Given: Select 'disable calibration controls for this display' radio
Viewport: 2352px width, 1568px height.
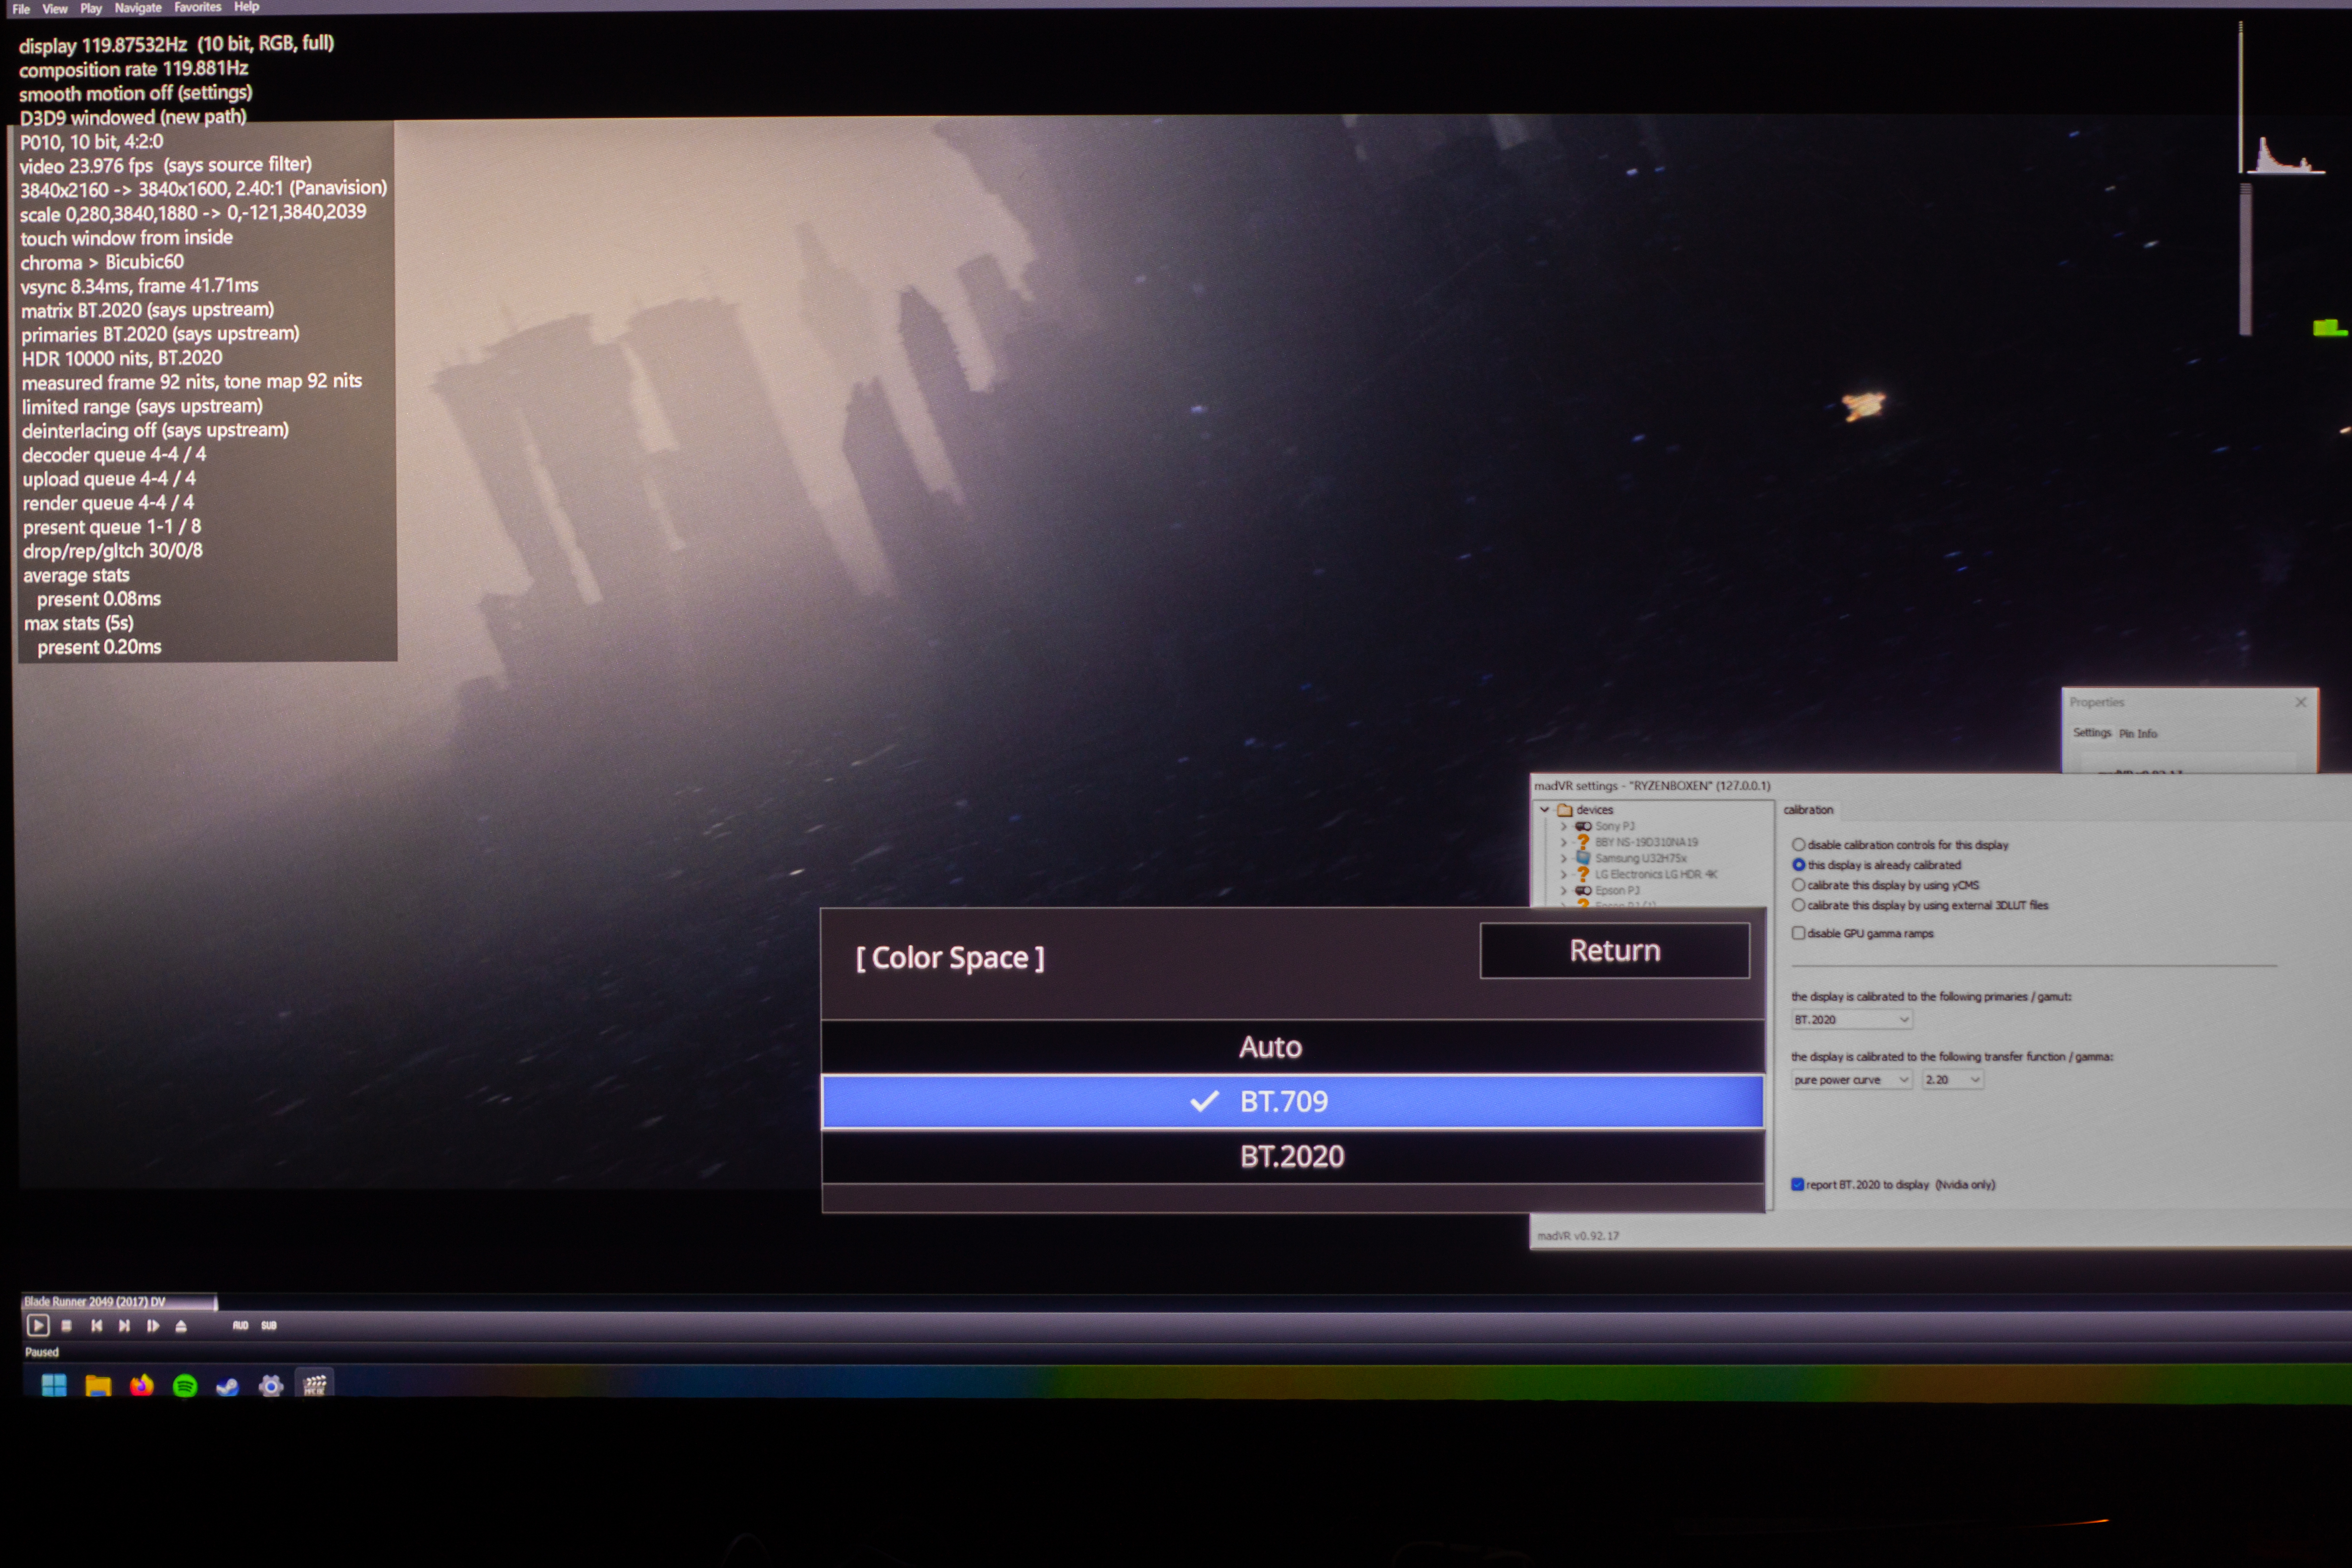Looking at the screenshot, I should 1799,845.
